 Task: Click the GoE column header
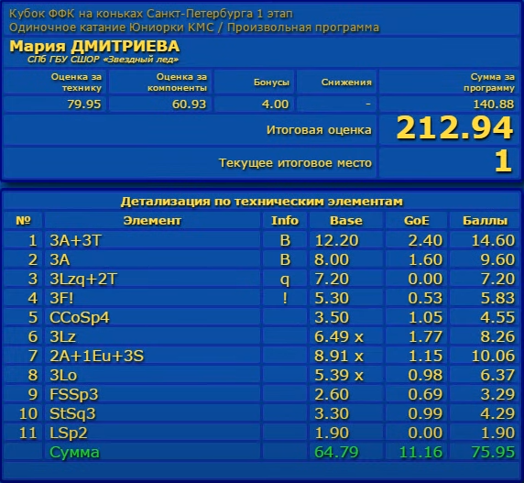click(x=417, y=221)
